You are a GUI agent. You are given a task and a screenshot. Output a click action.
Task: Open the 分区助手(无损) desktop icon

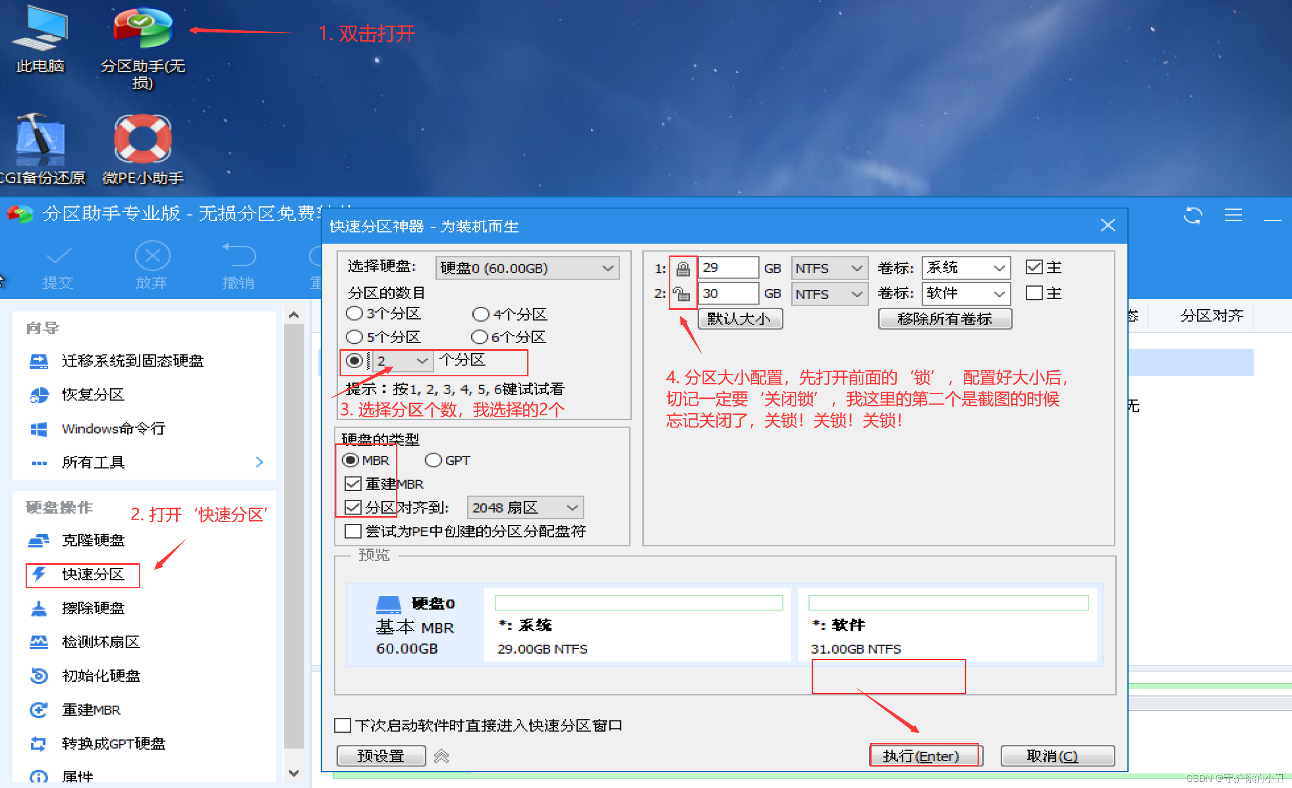pos(143,47)
